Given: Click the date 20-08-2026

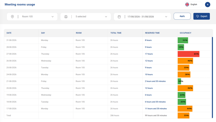Looking at the screenshot, I should tap(11, 88).
